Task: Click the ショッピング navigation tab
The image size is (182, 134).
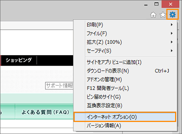Action: (x=19, y=60)
